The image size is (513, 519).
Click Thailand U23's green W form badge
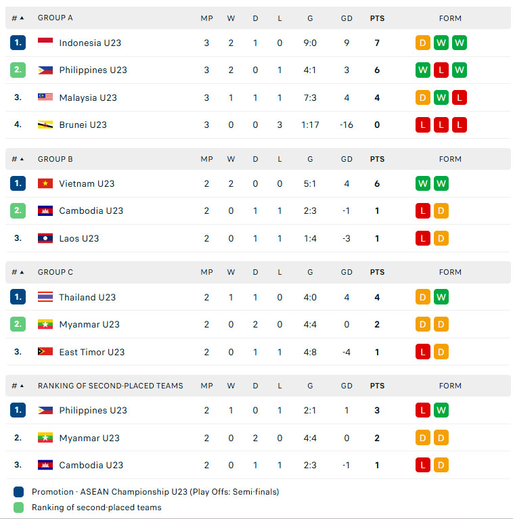coord(441,297)
